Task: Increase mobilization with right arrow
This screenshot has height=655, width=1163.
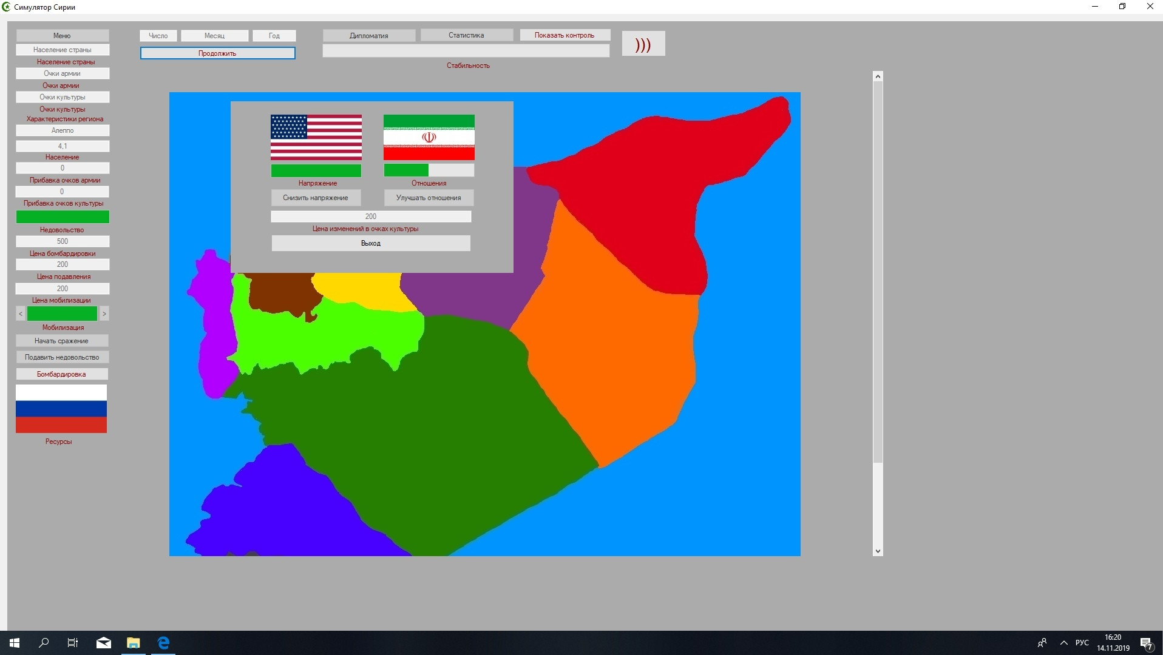Action: (x=104, y=314)
